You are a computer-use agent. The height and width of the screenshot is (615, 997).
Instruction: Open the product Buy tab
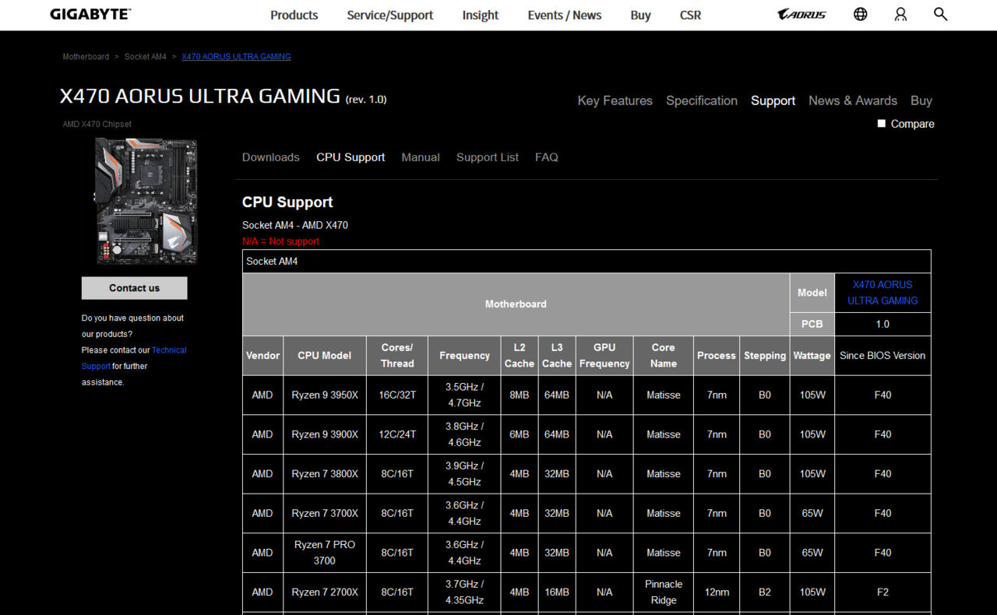[921, 100]
